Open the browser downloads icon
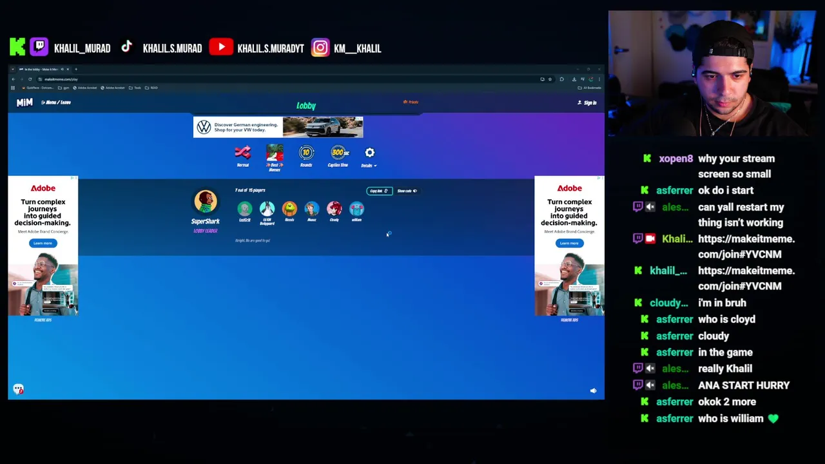Image resolution: width=825 pixels, height=464 pixels. 574,79
